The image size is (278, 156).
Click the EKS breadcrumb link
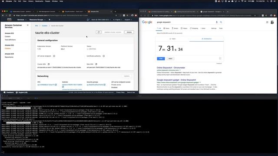click(x=36, y=26)
